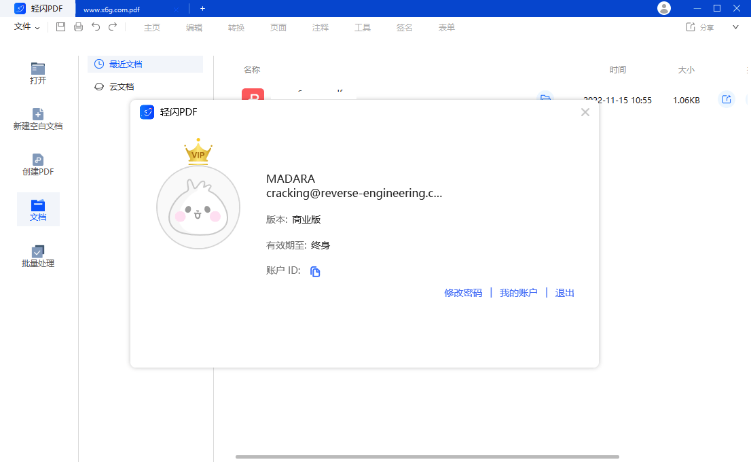Click the user avatar icon in the title bar
The width and height of the screenshot is (751, 462).
[x=663, y=8]
